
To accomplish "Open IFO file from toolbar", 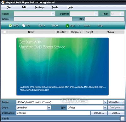I will click(26, 26).
